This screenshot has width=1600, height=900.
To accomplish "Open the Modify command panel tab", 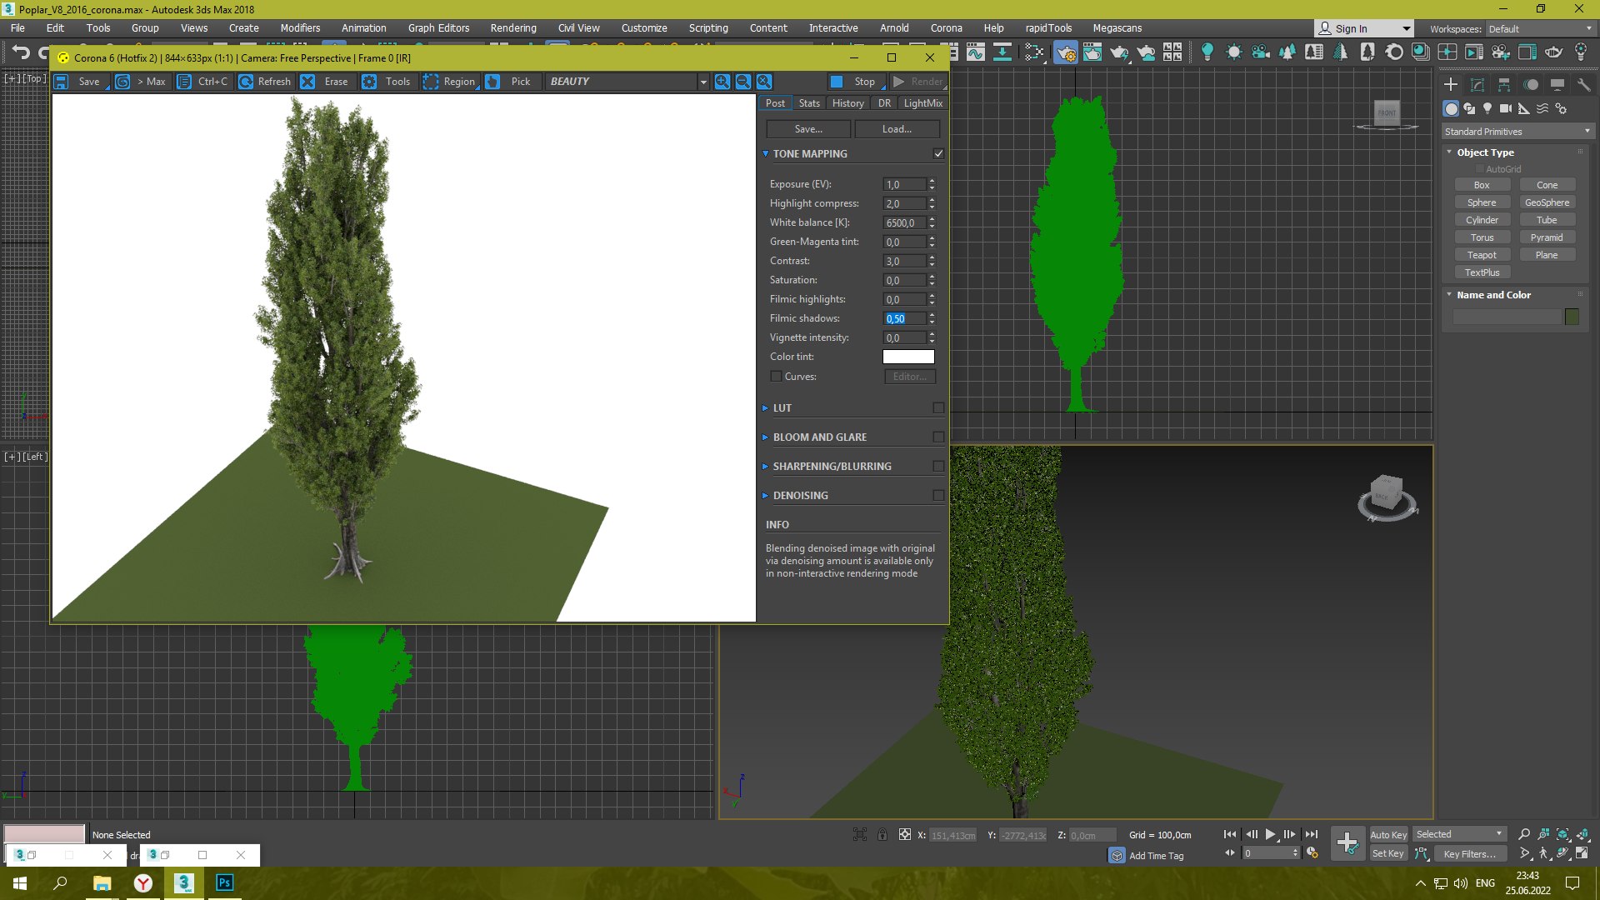I will coord(1477,85).
